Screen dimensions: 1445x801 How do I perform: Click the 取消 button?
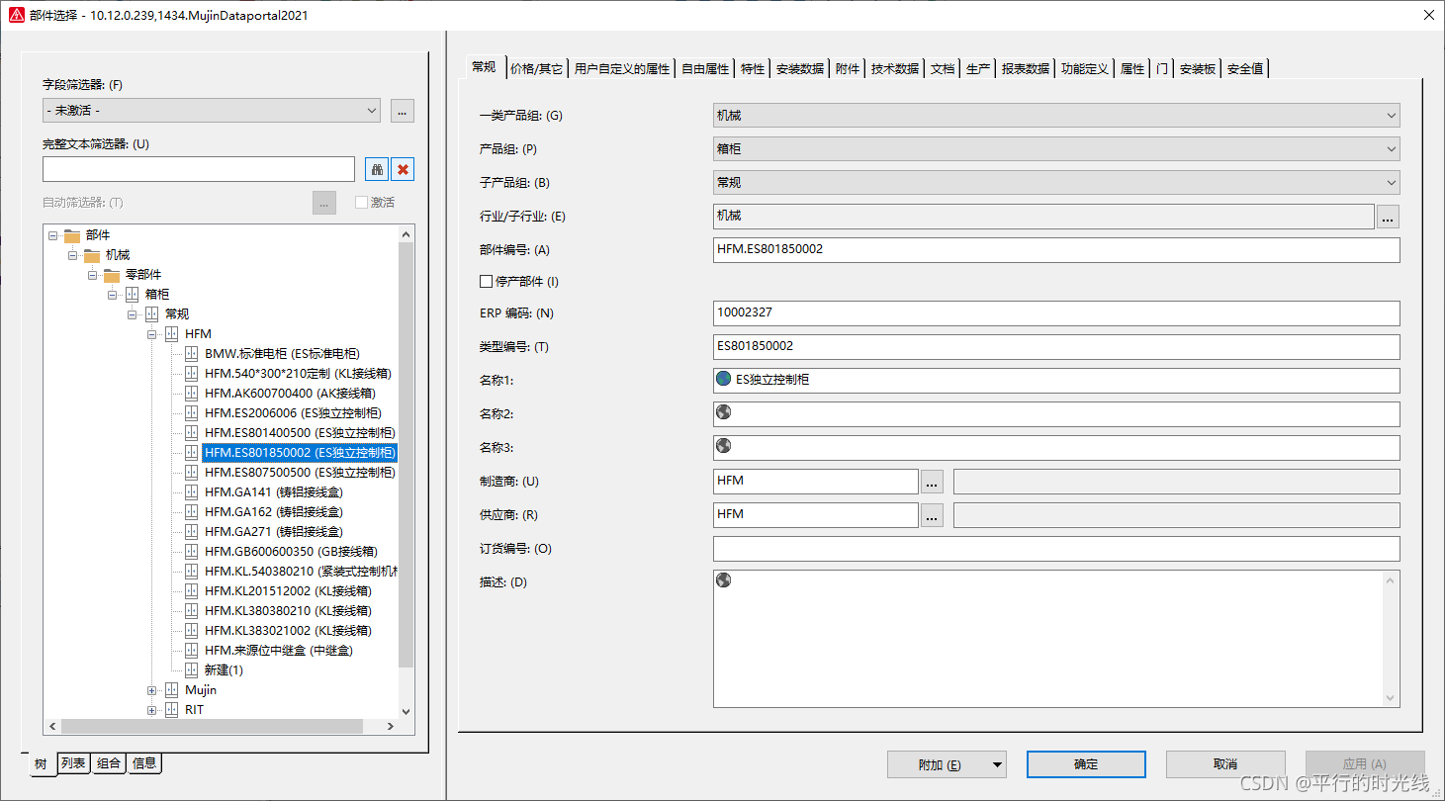(1225, 764)
